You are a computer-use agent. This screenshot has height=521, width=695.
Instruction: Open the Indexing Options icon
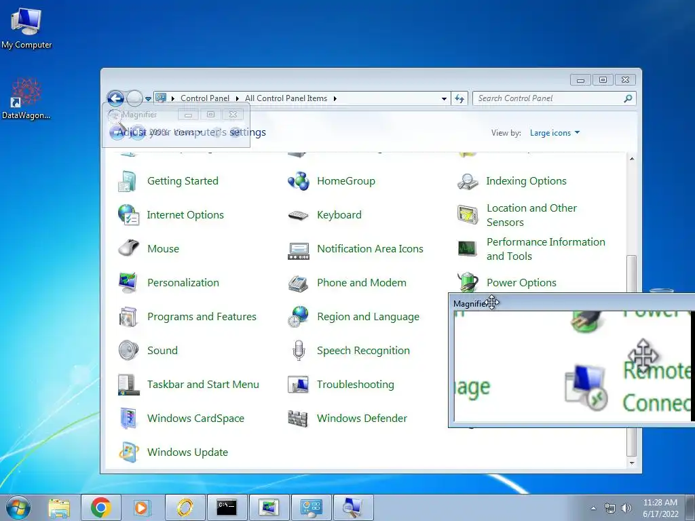point(468,181)
